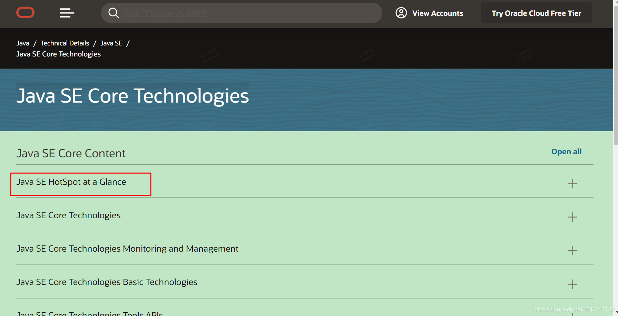The image size is (618, 316).
Task: Click the user profile account icon
Action: (401, 13)
